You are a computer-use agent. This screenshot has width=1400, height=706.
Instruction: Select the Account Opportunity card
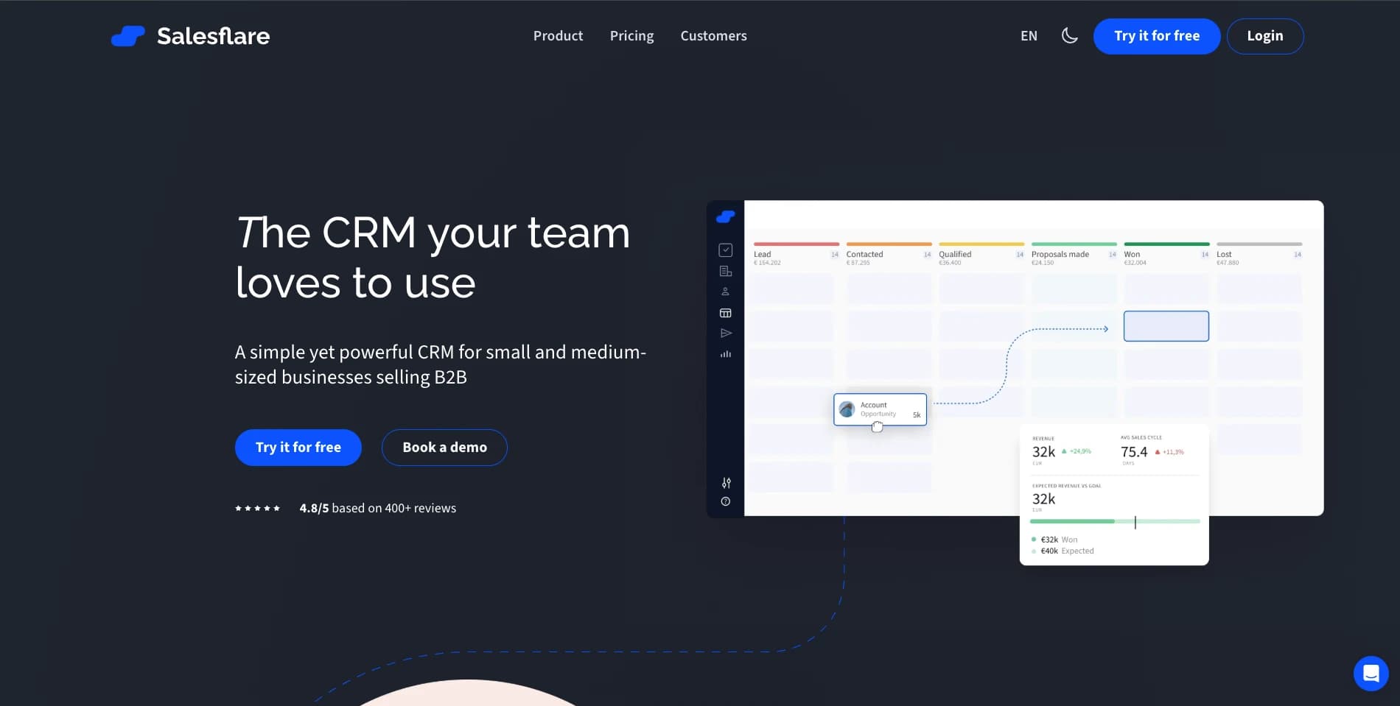[881, 409]
